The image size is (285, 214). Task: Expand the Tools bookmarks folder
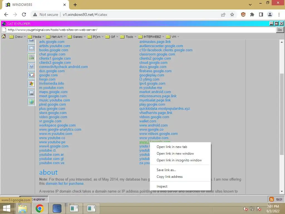coord(128,37)
